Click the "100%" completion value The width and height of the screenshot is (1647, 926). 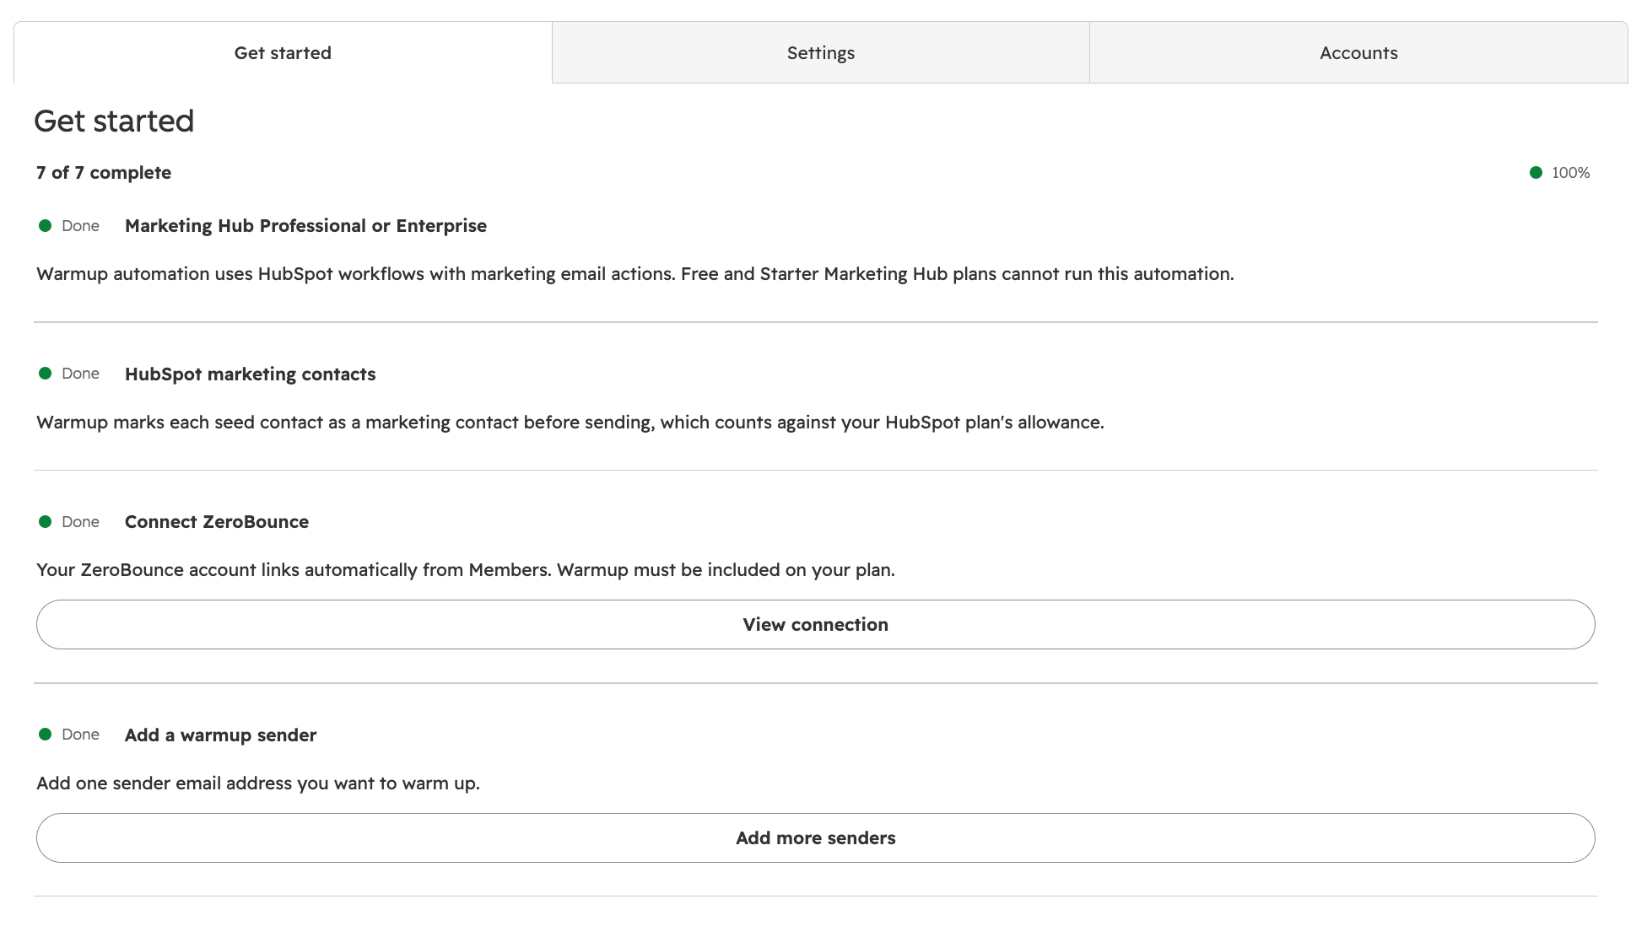[x=1571, y=173]
